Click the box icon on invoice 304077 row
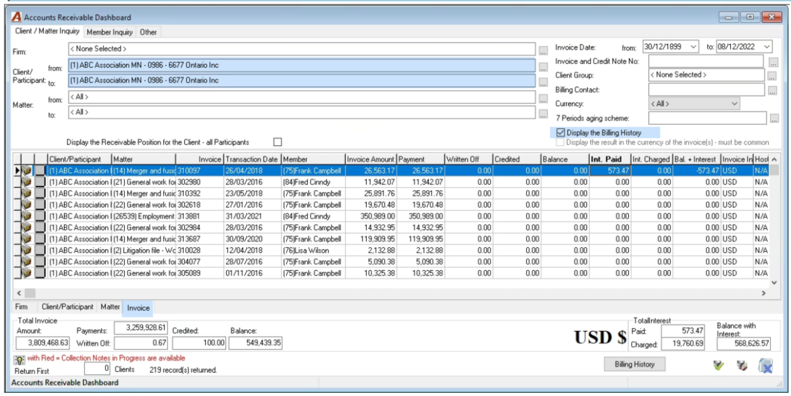Viewport: 791px width, 396px height. pyautogui.click(x=27, y=262)
